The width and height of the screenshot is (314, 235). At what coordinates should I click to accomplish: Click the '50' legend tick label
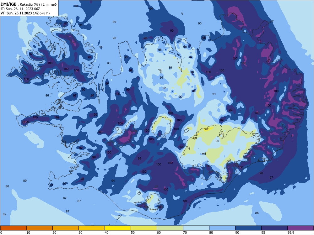tap(133, 232)
